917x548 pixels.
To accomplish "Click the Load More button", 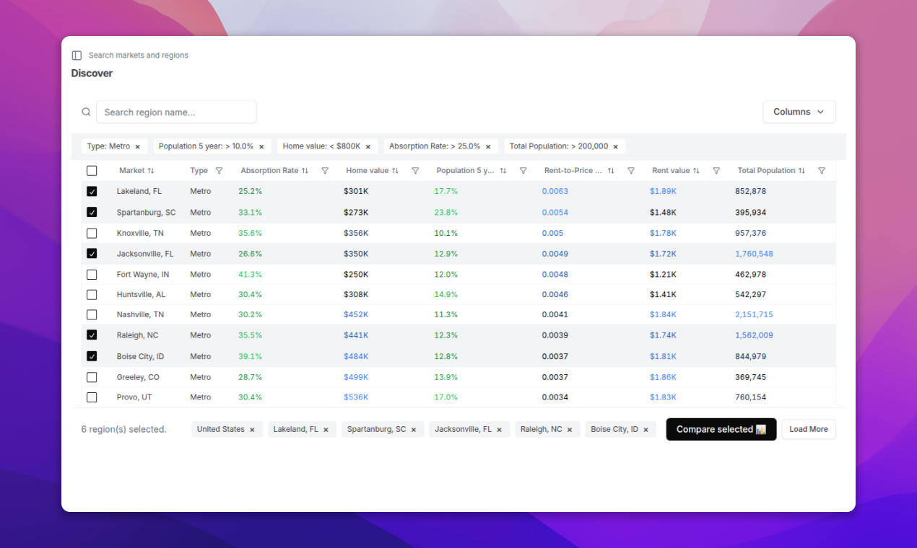I will 808,429.
